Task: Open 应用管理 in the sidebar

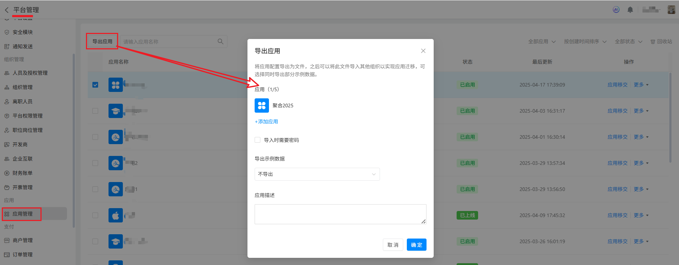Action: coord(23,214)
